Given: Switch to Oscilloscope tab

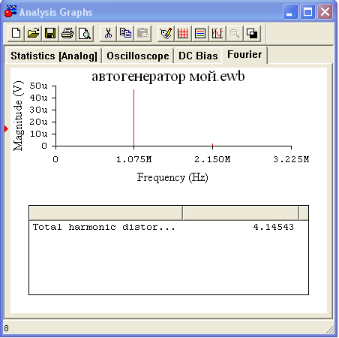Looking at the screenshot, I should pyautogui.click(x=138, y=56).
